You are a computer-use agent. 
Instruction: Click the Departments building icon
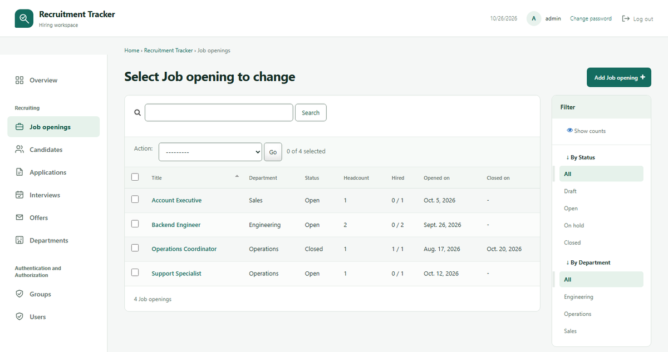pyautogui.click(x=19, y=240)
